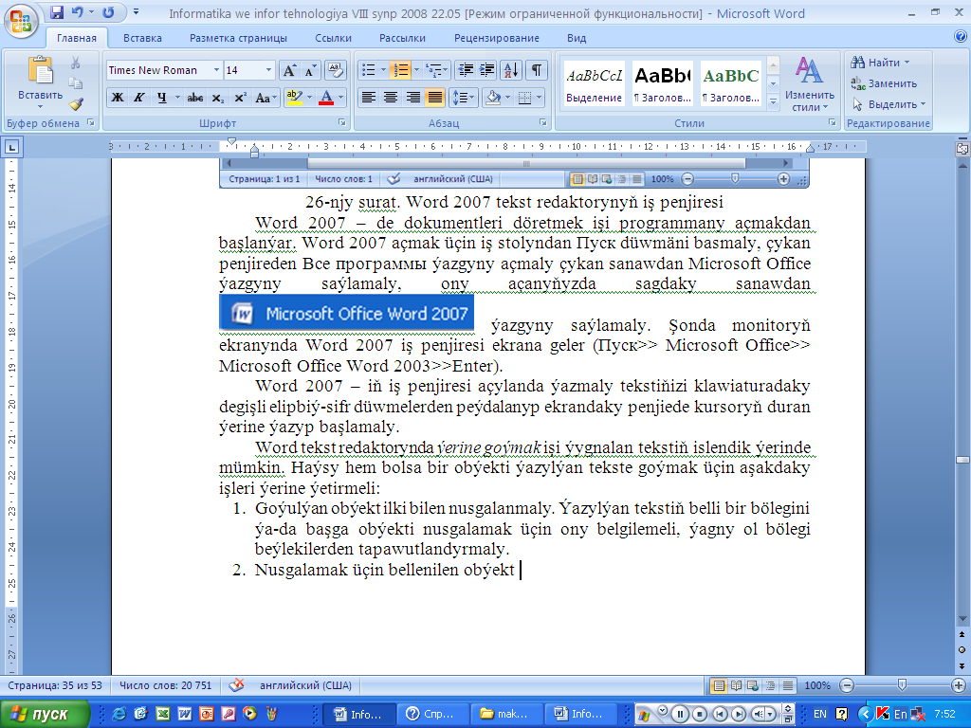Cut selection with scissors icon
This screenshot has width=971, height=728.
[76, 64]
